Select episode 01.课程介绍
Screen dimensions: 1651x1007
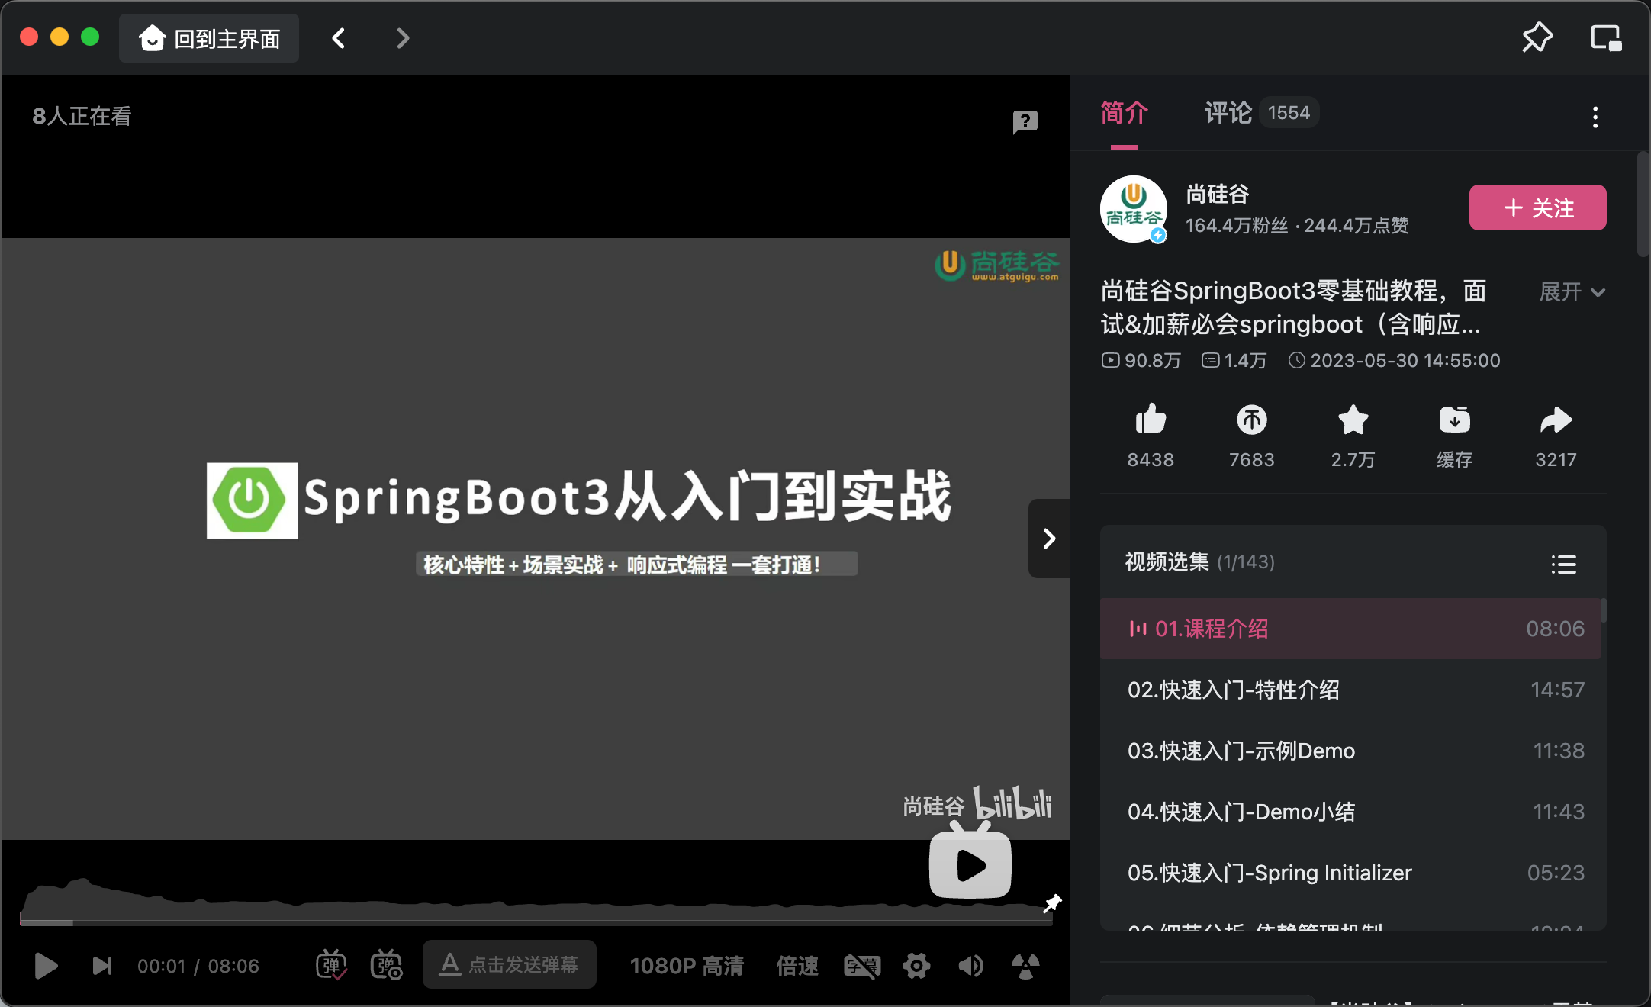pyautogui.click(x=1350, y=629)
